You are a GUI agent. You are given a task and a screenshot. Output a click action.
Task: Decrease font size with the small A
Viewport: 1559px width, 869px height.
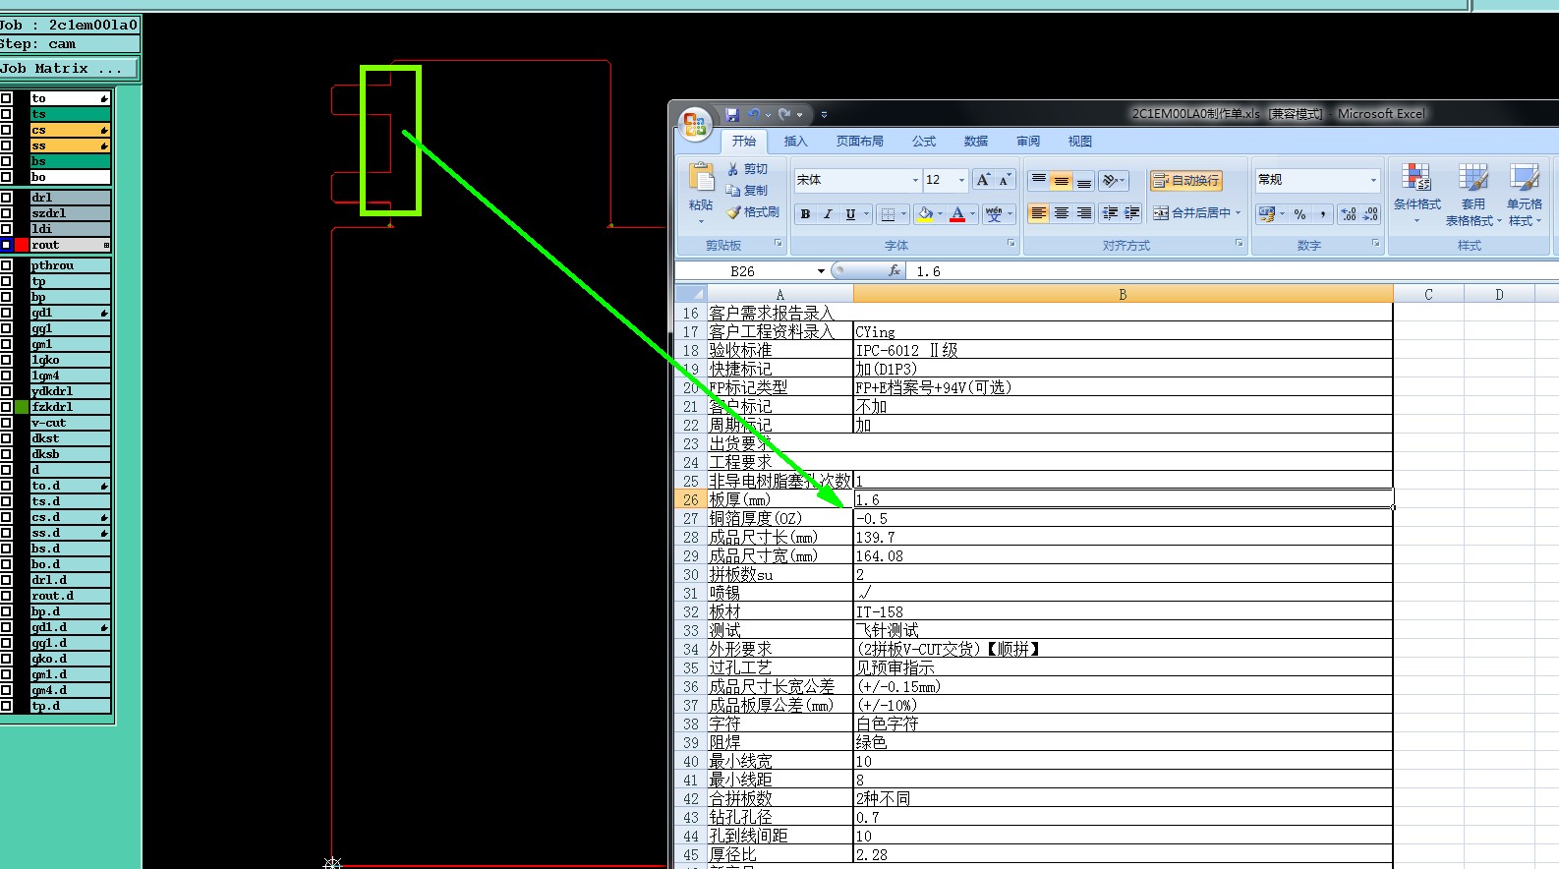click(1005, 180)
